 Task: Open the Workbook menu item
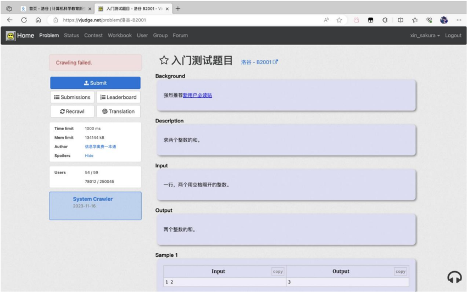click(x=120, y=36)
